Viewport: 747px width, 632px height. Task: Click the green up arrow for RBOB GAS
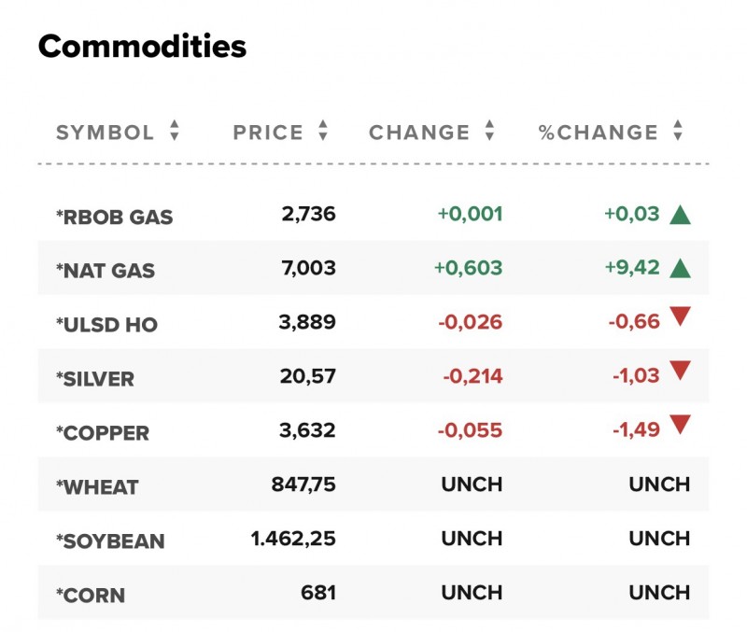click(x=680, y=215)
